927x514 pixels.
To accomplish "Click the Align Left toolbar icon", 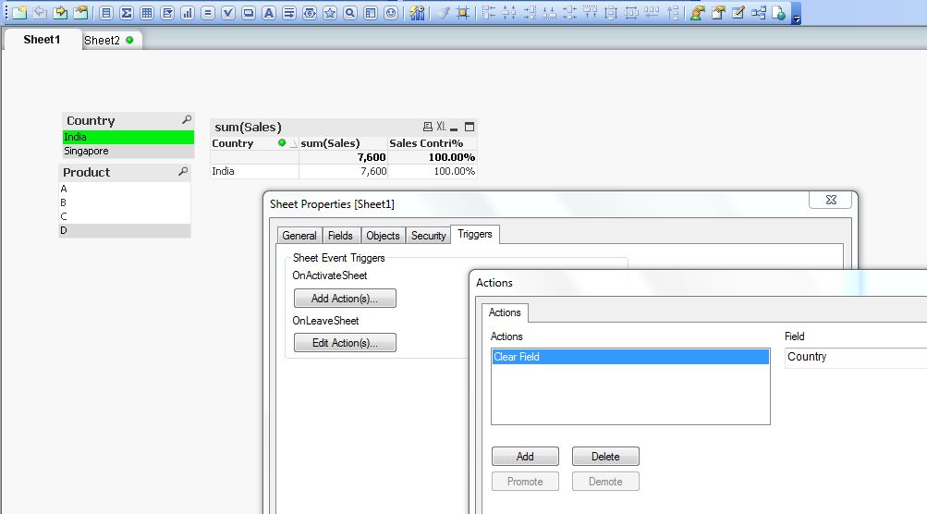I will pyautogui.click(x=488, y=12).
